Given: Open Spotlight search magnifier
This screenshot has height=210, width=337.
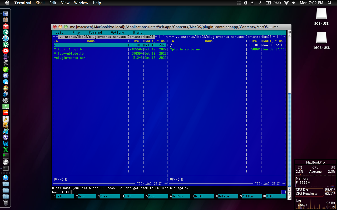Looking at the screenshot, I should point(330,3).
